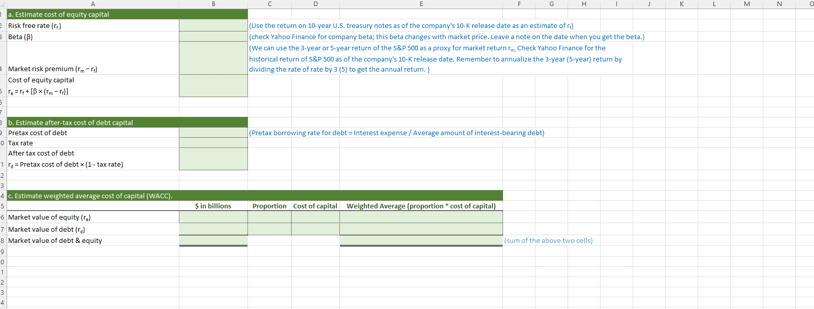
Task: Select the Cost of capital cell for Market value of debt
Action: (x=316, y=229)
